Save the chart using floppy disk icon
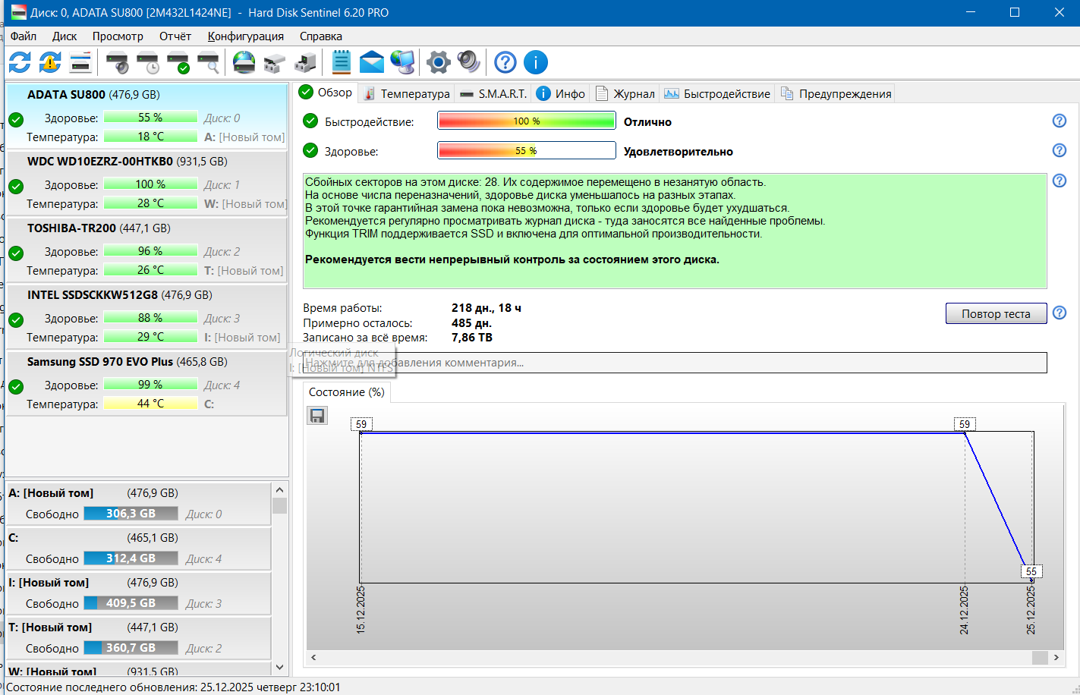 coord(317,415)
